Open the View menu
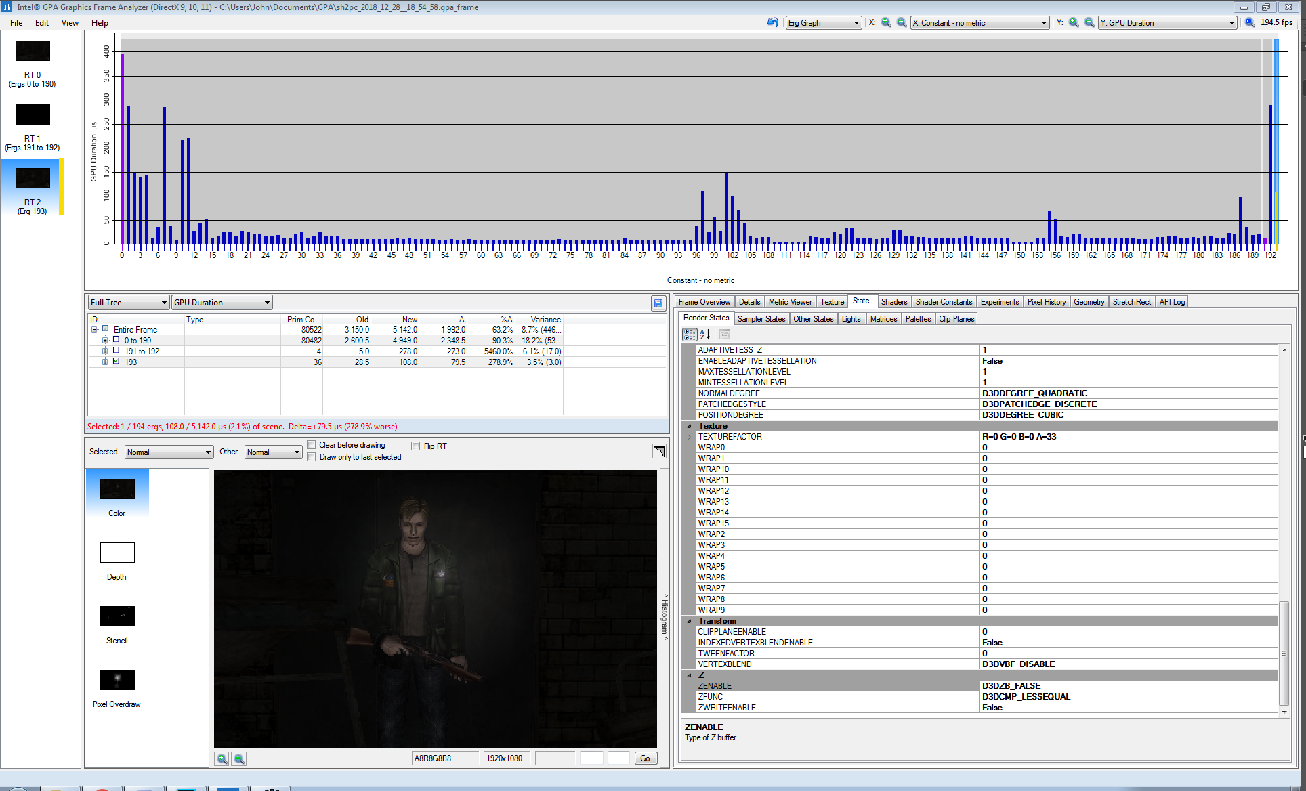This screenshot has width=1306, height=791. tap(70, 22)
